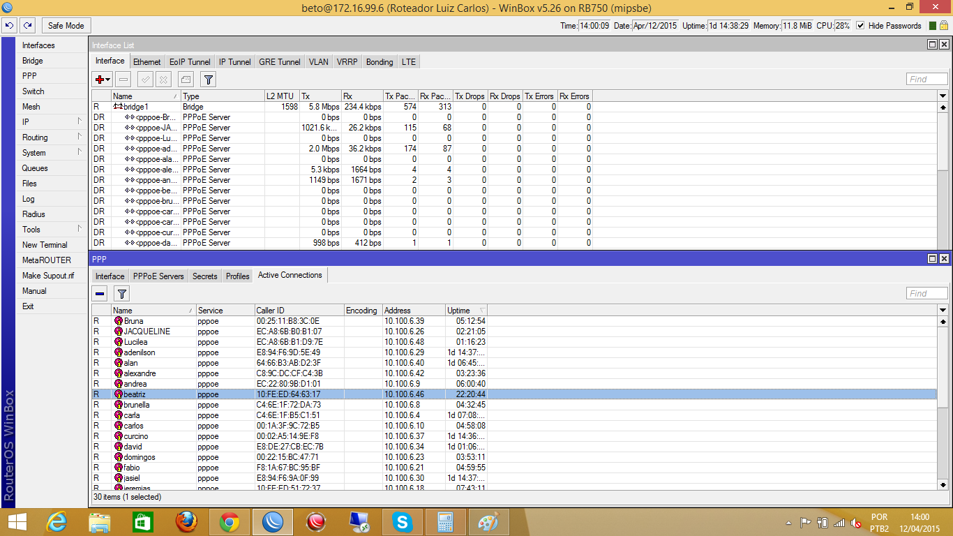This screenshot has height=536, width=953.
Task: Switch to the VLAN tab
Action: [x=319, y=62]
